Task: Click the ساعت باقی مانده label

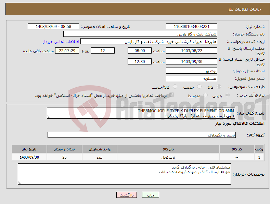Action: [38, 51]
